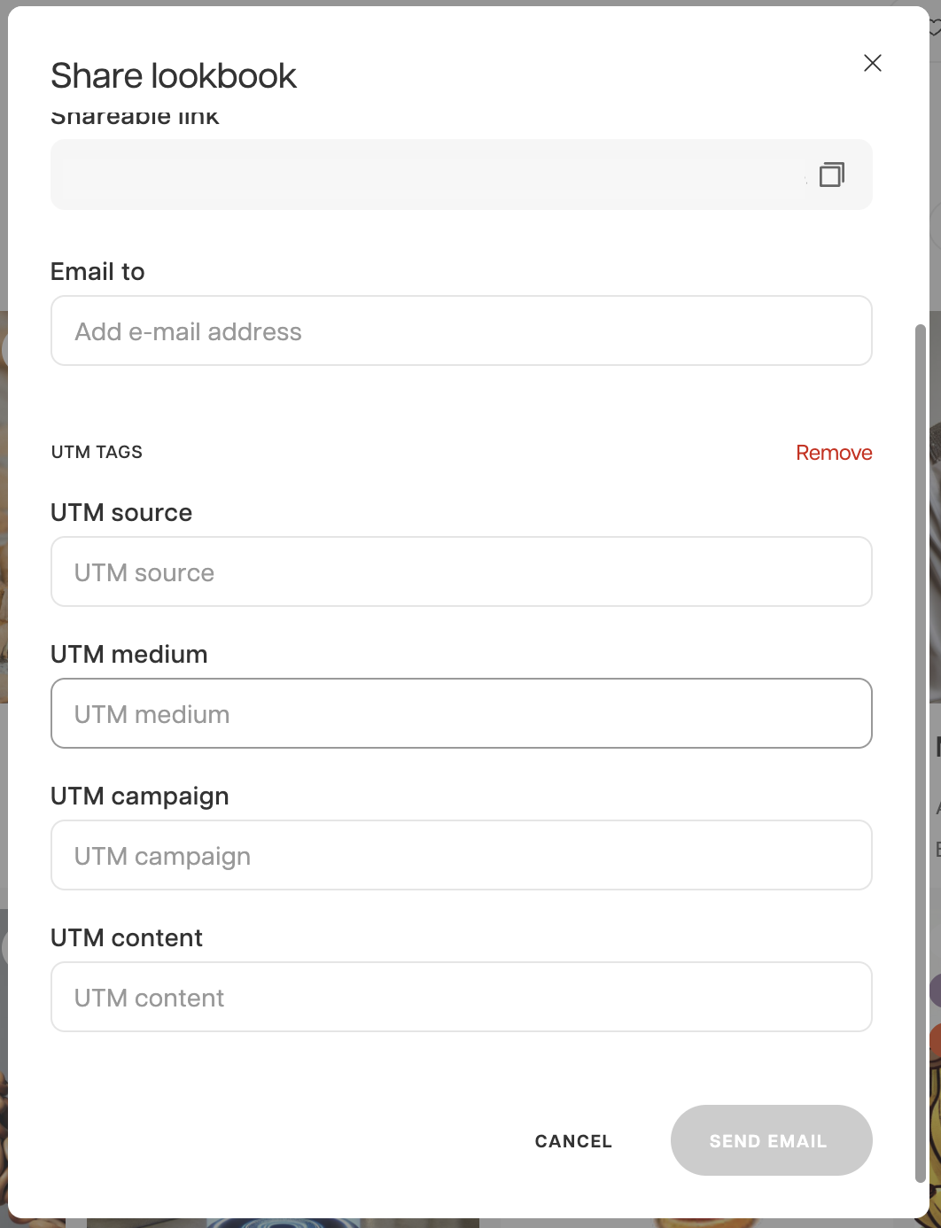The height and width of the screenshot is (1228, 941).
Task: Click the UTM content field label
Action: point(127,937)
